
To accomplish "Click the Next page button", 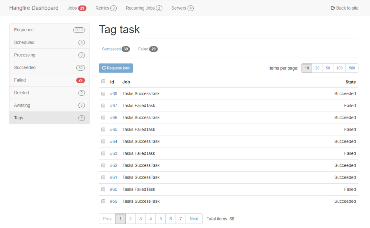I will click(x=194, y=219).
